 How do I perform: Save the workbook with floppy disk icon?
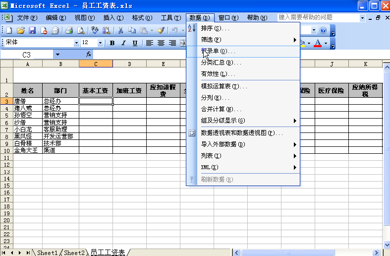(32, 30)
